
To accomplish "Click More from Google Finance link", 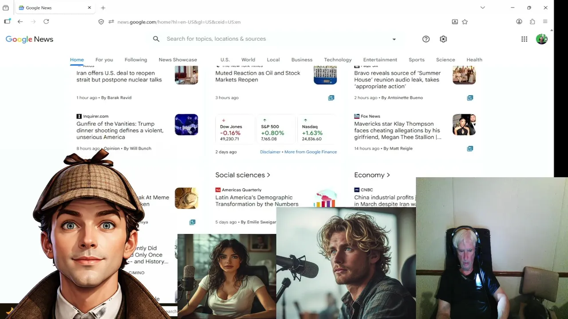I will point(311,152).
